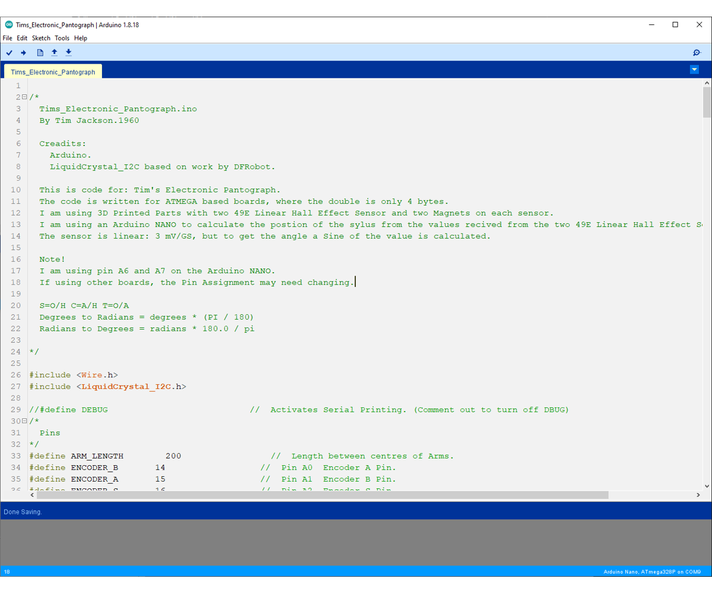Viewport: 712px width, 594px height.
Task: Click line 11 about ATMEGA based boards
Action: point(244,201)
